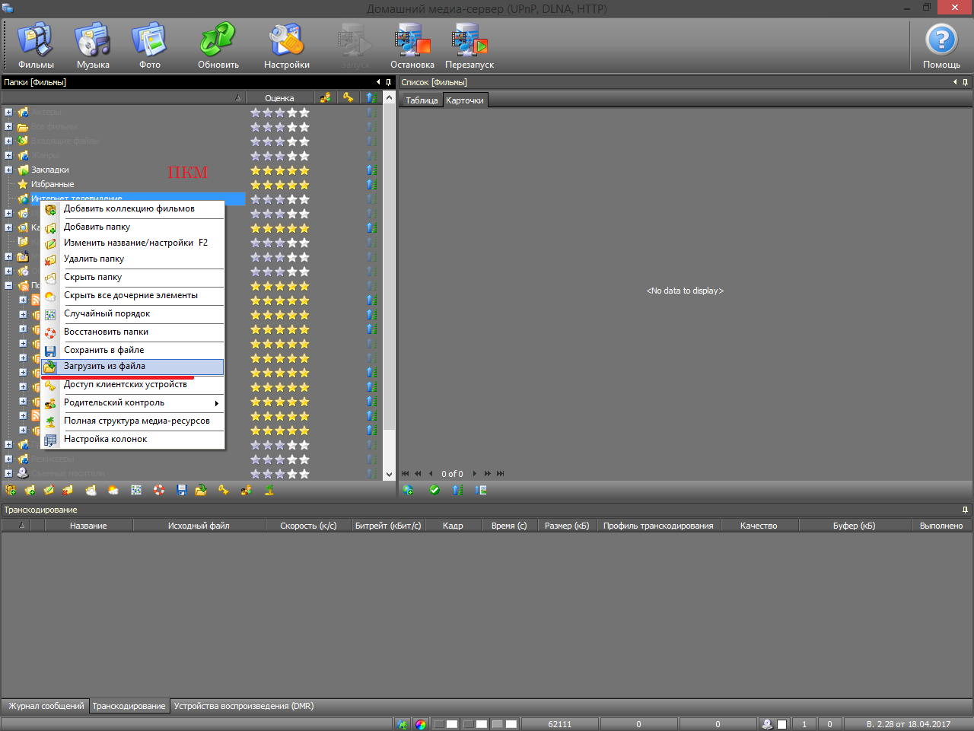Set star rating on Закладки row
The height and width of the screenshot is (731, 974).
click(280, 170)
